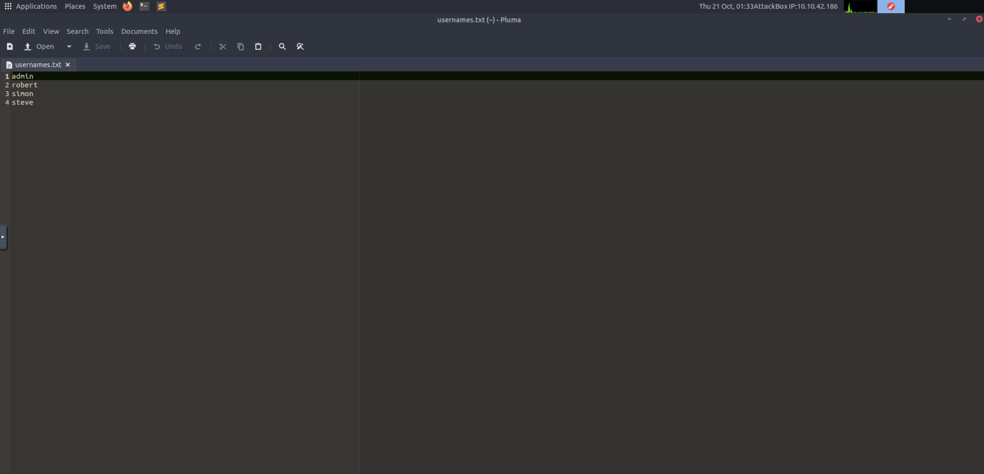
Task: Click the word steve on line 4
Action: [22, 102]
